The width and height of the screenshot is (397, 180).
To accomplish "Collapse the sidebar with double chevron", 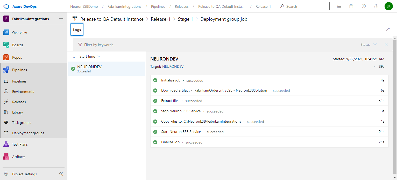I will click(x=61, y=174).
